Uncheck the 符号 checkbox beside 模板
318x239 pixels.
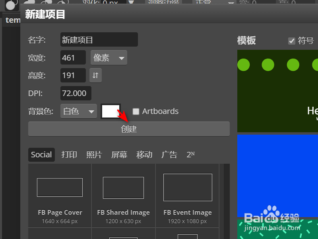click(x=291, y=40)
